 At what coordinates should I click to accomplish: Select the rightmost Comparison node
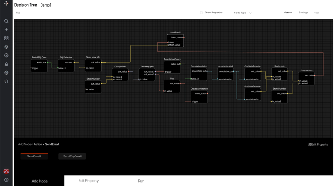(306, 79)
